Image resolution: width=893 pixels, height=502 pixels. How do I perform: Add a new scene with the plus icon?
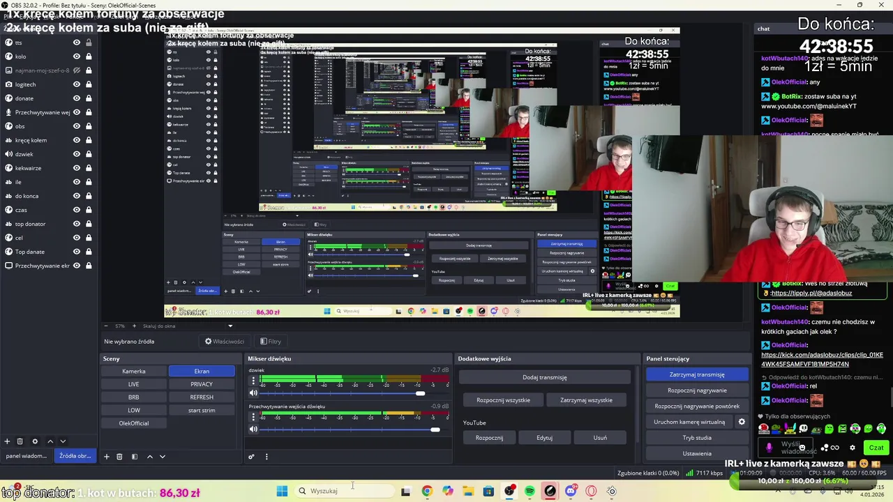pos(107,457)
